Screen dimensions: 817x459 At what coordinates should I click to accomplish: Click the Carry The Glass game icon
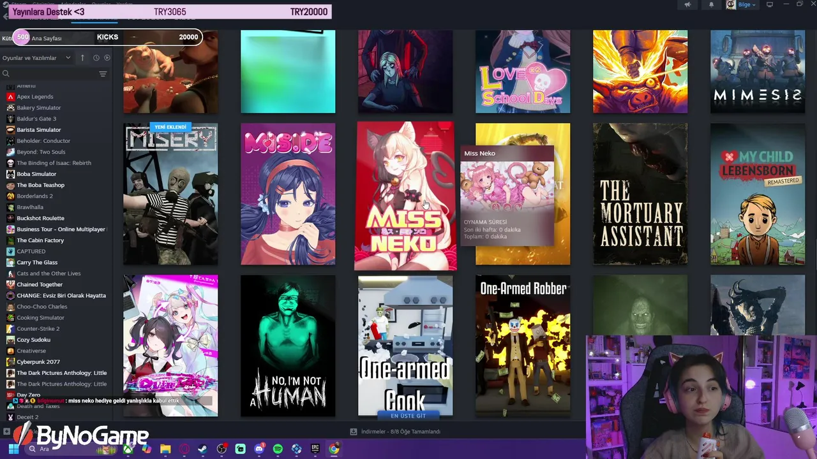coord(10,263)
